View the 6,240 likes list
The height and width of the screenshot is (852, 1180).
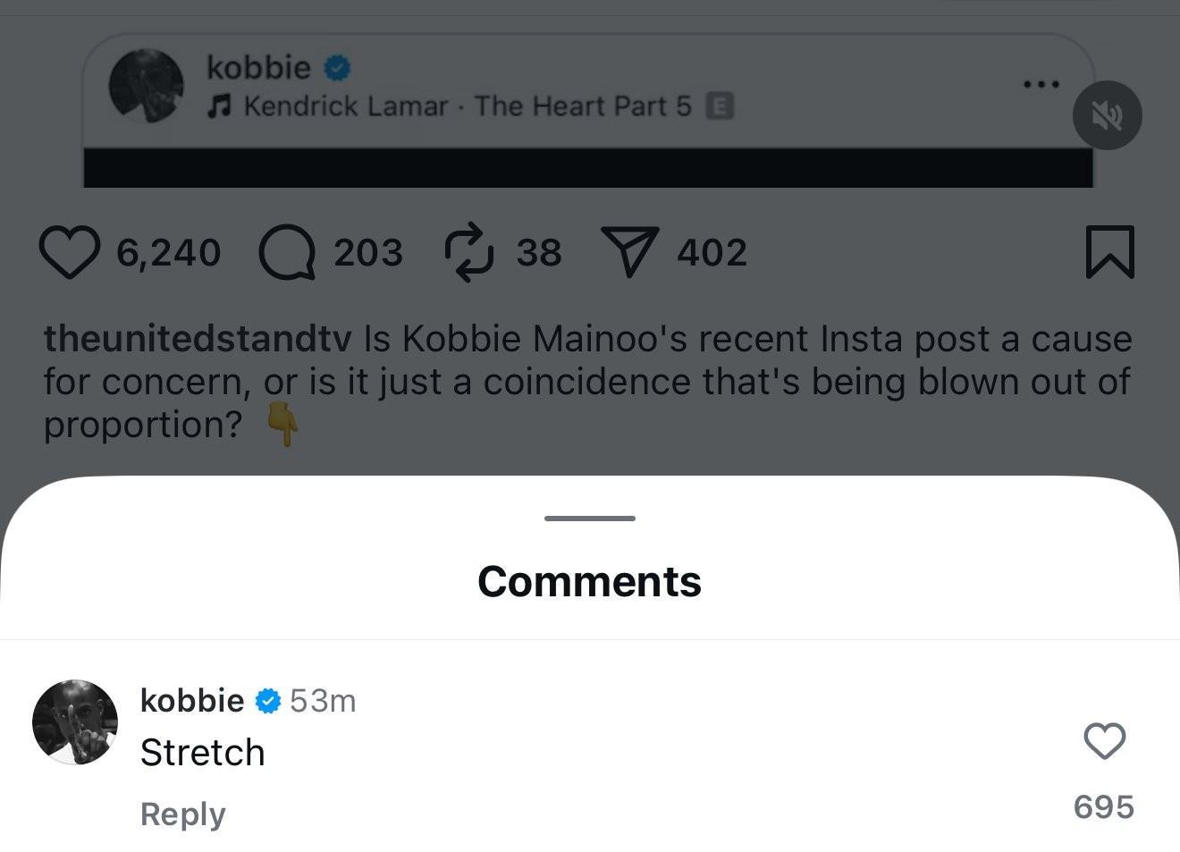tap(168, 253)
